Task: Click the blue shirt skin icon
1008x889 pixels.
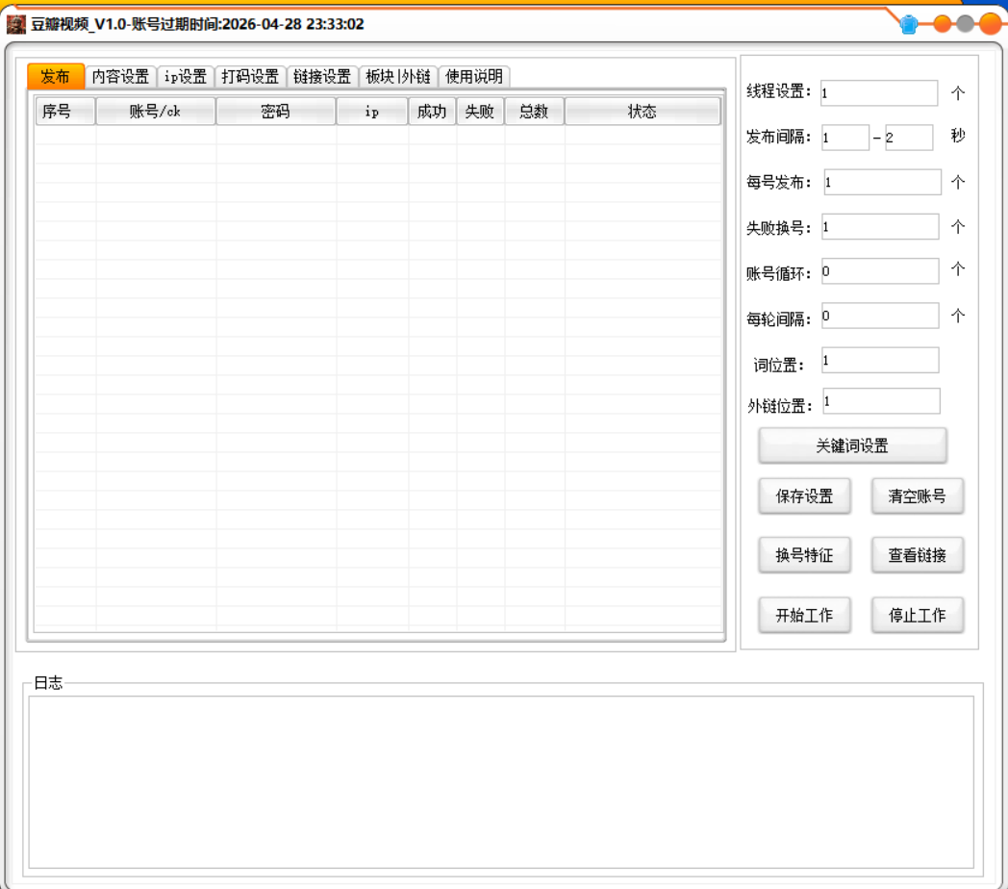Action: [x=908, y=24]
